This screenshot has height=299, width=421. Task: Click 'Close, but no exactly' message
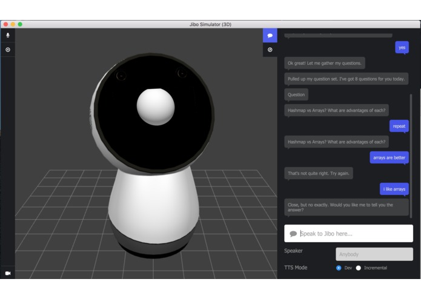346,207
